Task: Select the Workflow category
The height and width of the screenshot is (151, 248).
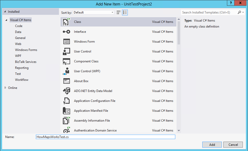Action: (22, 80)
